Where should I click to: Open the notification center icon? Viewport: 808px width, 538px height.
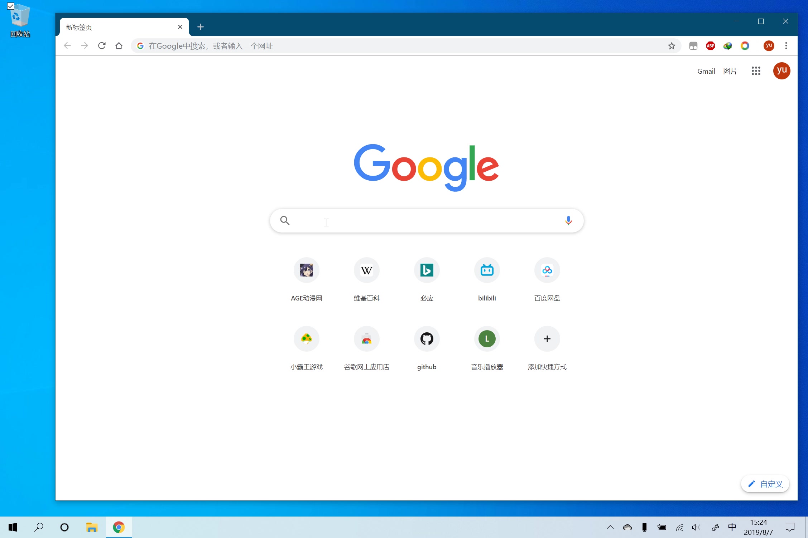[x=790, y=527]
